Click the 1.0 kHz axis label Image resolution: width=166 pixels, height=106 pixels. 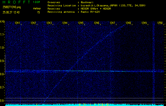2,48
